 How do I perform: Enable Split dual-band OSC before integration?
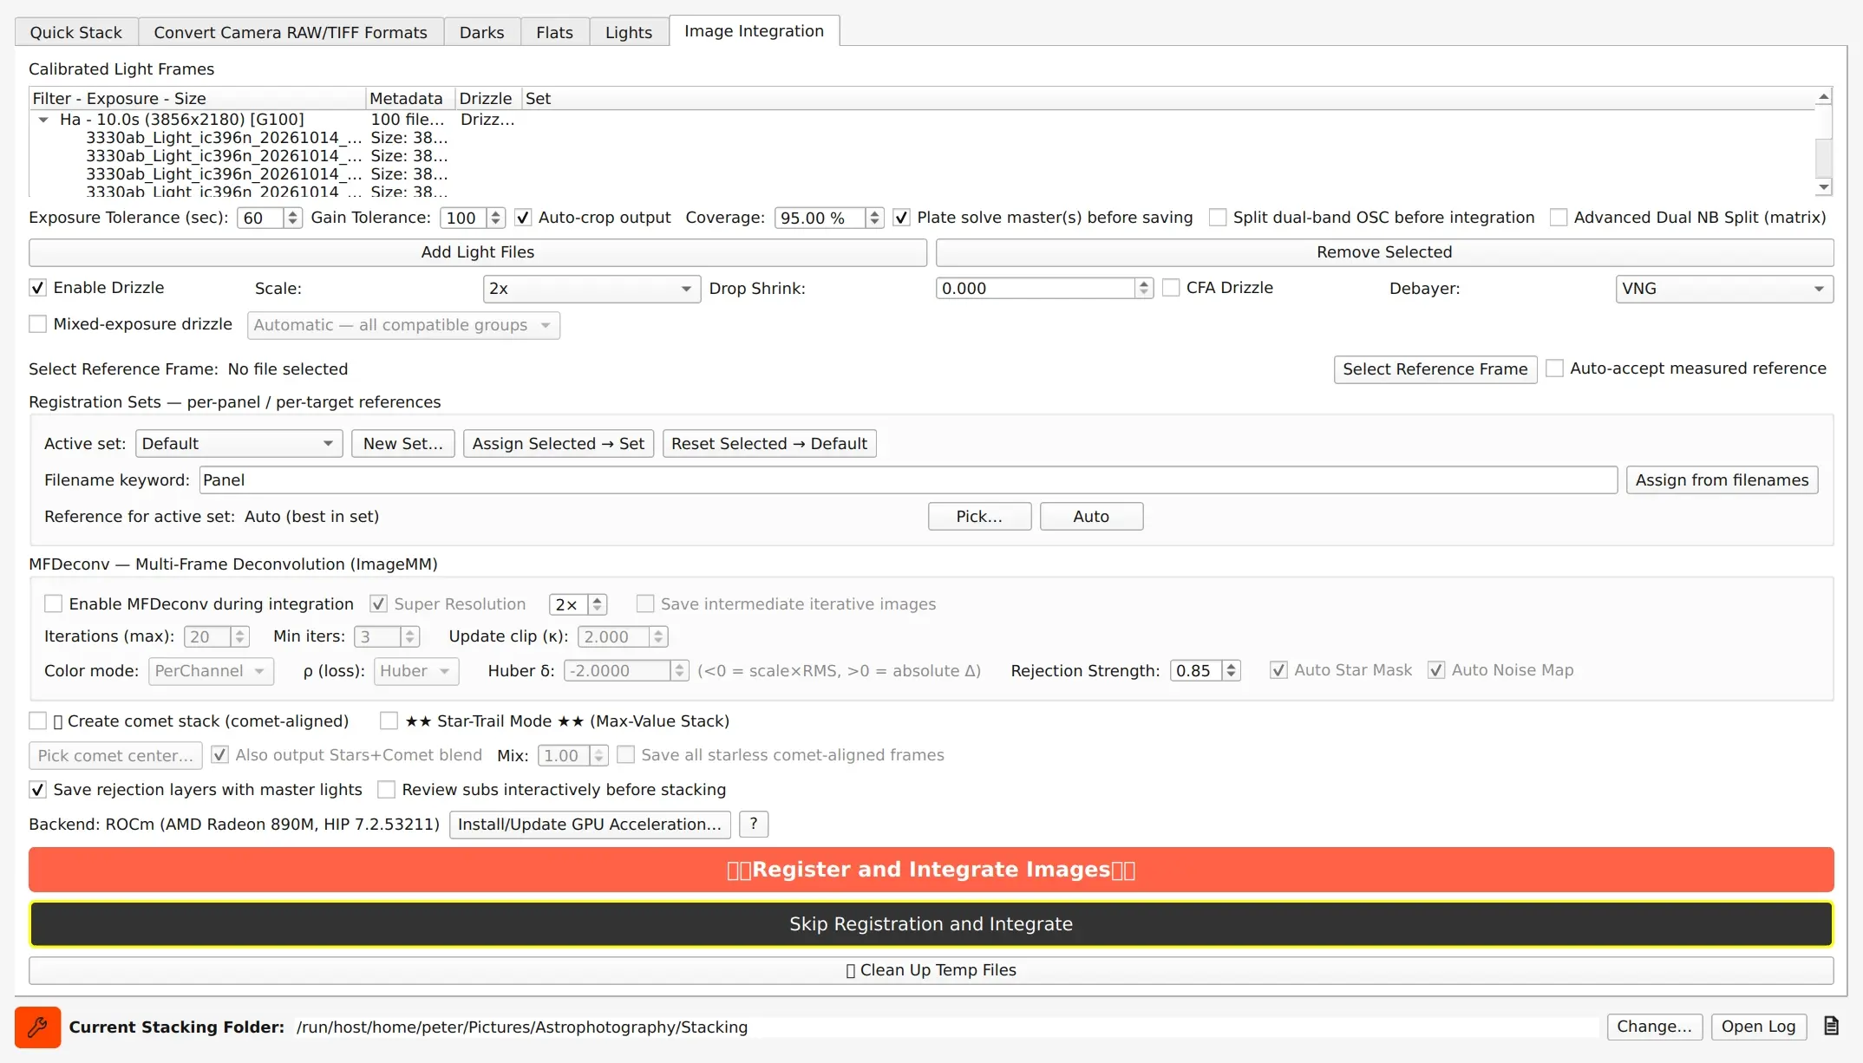(1218, 218)
